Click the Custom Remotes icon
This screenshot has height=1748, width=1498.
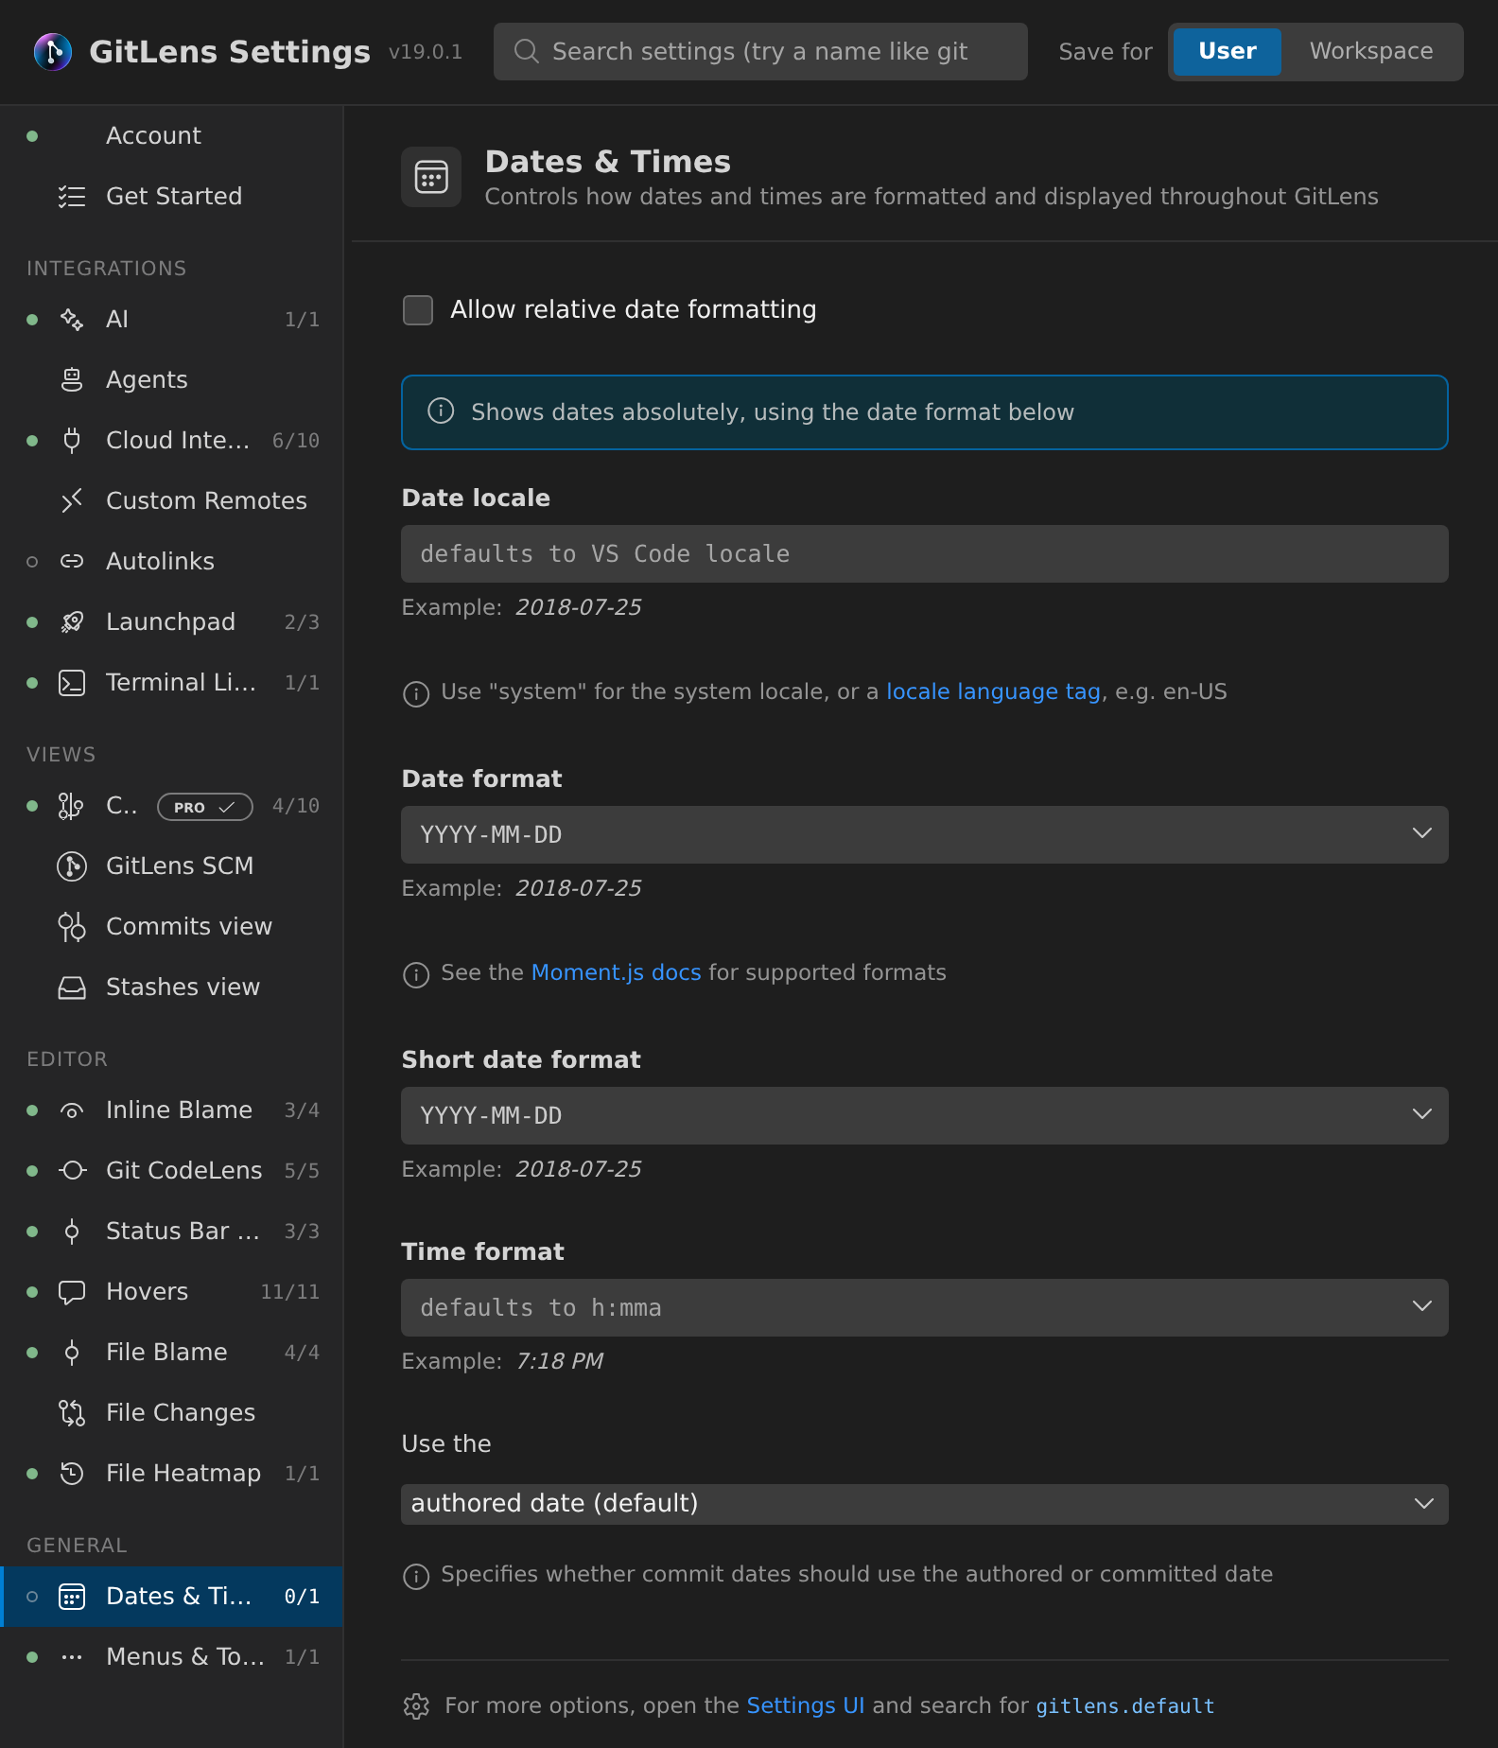coord(72,500)
